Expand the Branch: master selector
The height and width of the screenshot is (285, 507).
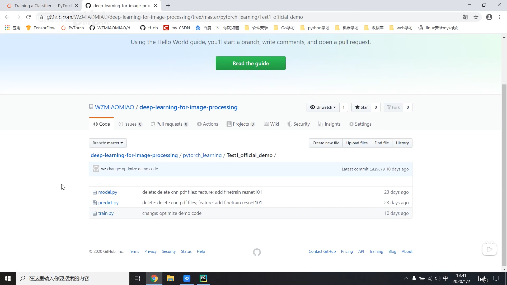click(108, 143)
